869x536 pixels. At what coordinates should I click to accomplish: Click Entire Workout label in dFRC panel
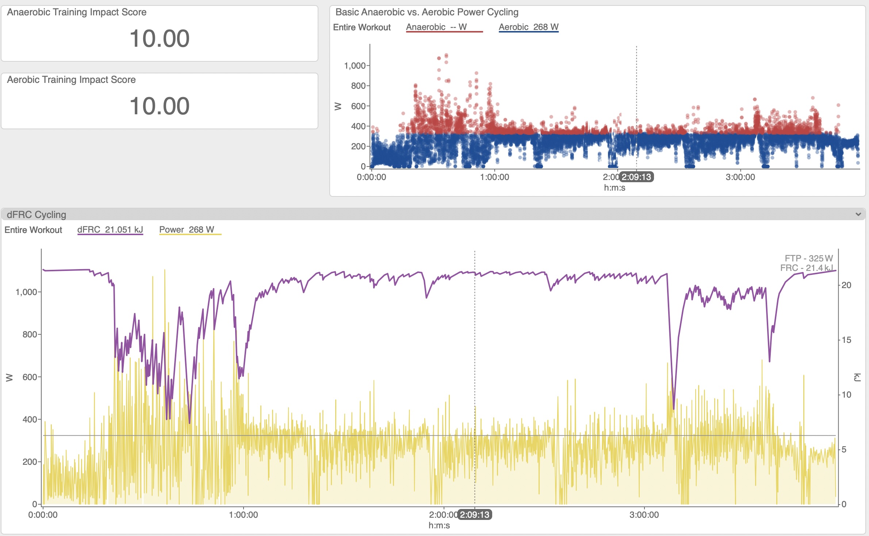33,230
